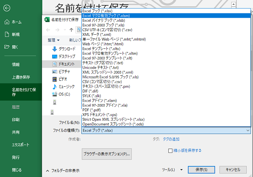The image size is (253, 177).
Task: Open the ツール(L) dropdown
Action: click(x=172, y=170)
